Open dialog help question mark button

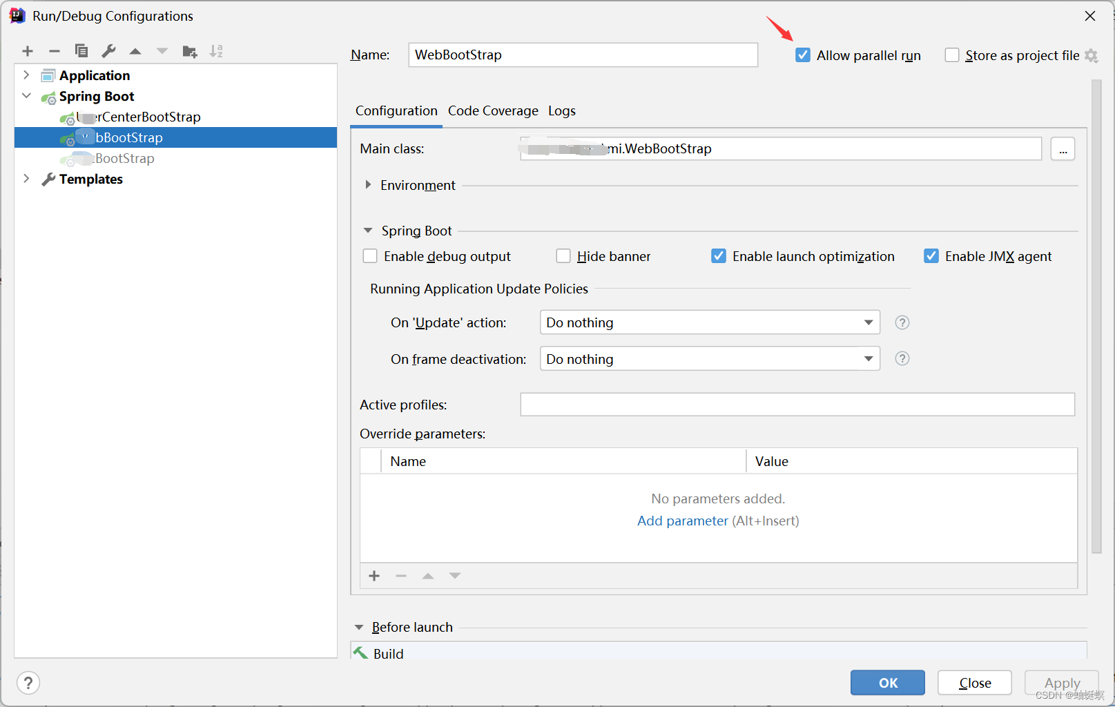[28, 683]
